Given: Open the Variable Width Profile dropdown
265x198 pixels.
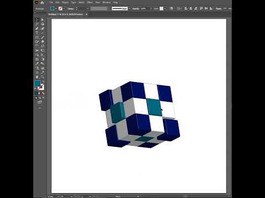Looking at the screenshot, I should click(99, 9).
